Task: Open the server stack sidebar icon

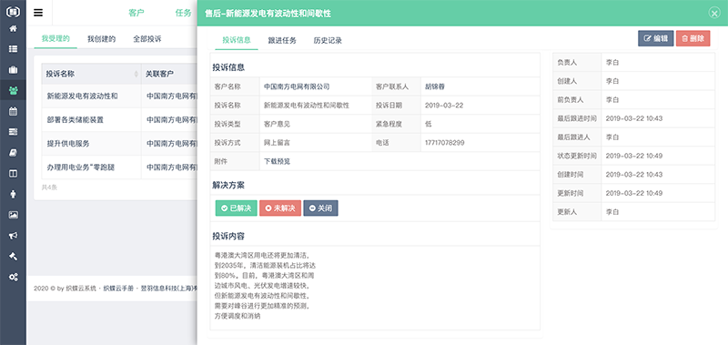Action: coord(13,132)
